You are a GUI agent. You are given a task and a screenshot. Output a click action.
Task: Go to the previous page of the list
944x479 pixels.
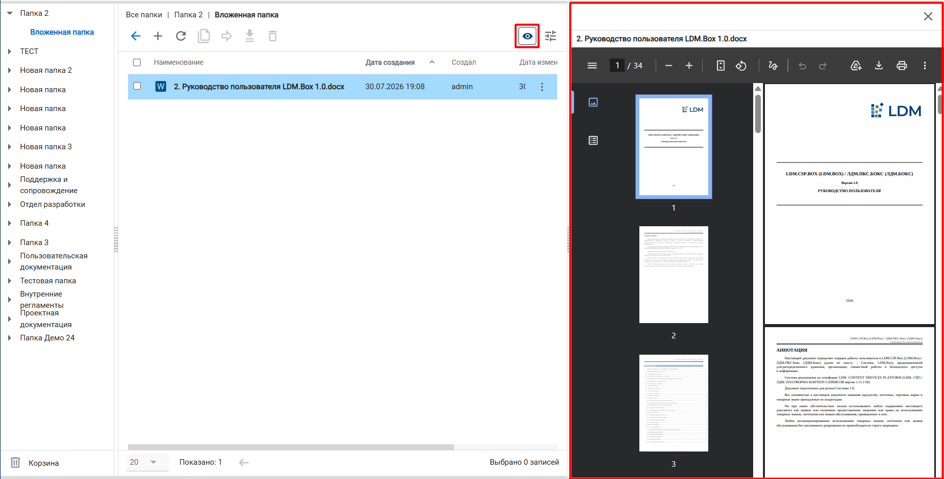pyautogui.click(x=244, y=463)
